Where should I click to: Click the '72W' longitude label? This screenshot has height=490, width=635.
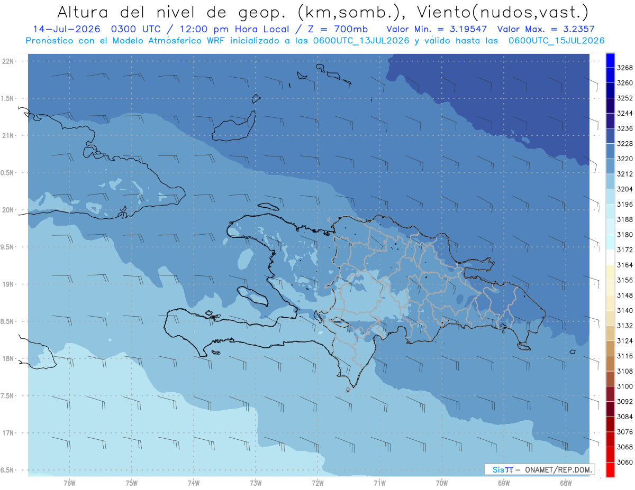(x=317, y=483)
